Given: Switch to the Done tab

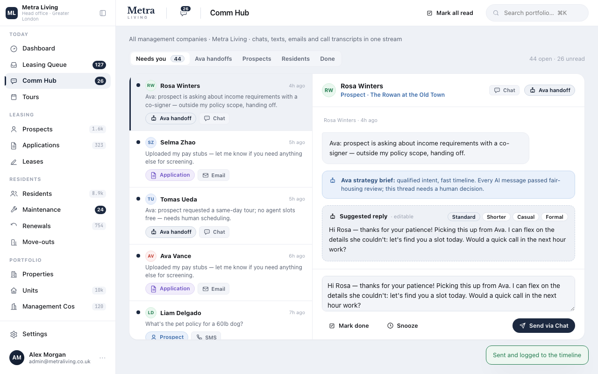Looking at the screenshot, I should coord(327,59).
